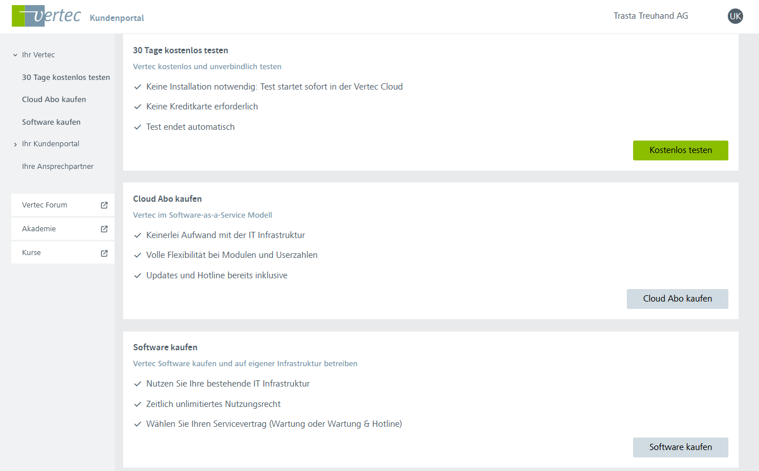This screenshot has width=759, height=471.
Task: Go to Software kaufen in sidebar
Action: [x=51, y=122]
